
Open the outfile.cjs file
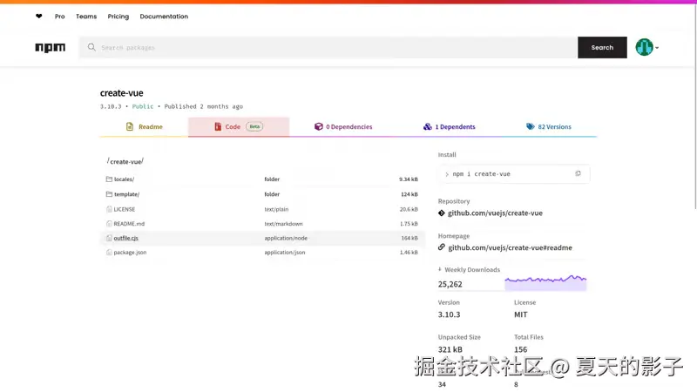pos(125,238)
